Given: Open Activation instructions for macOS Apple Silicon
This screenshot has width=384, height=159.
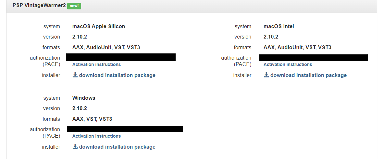Looking at the screenshot, I should [96, 64].
